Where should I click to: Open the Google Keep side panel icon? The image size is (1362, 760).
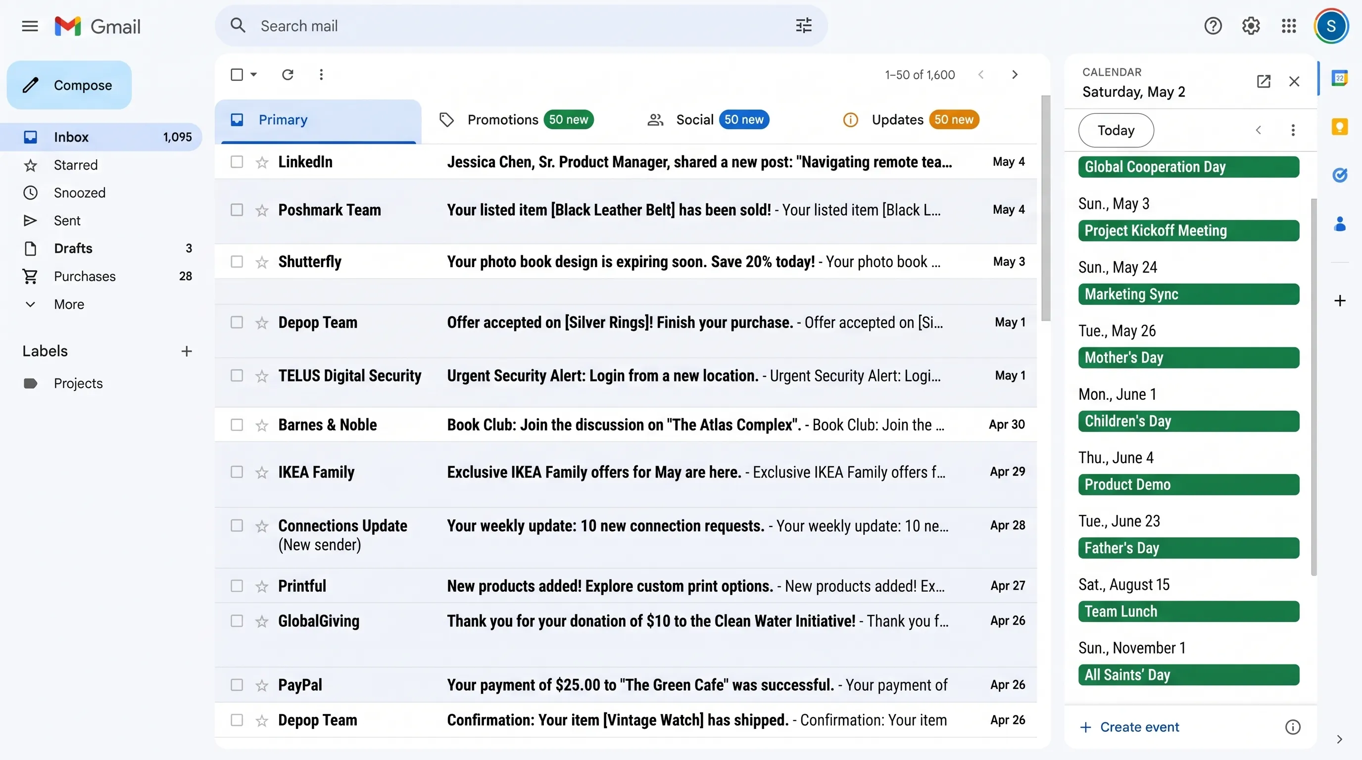1340,127
